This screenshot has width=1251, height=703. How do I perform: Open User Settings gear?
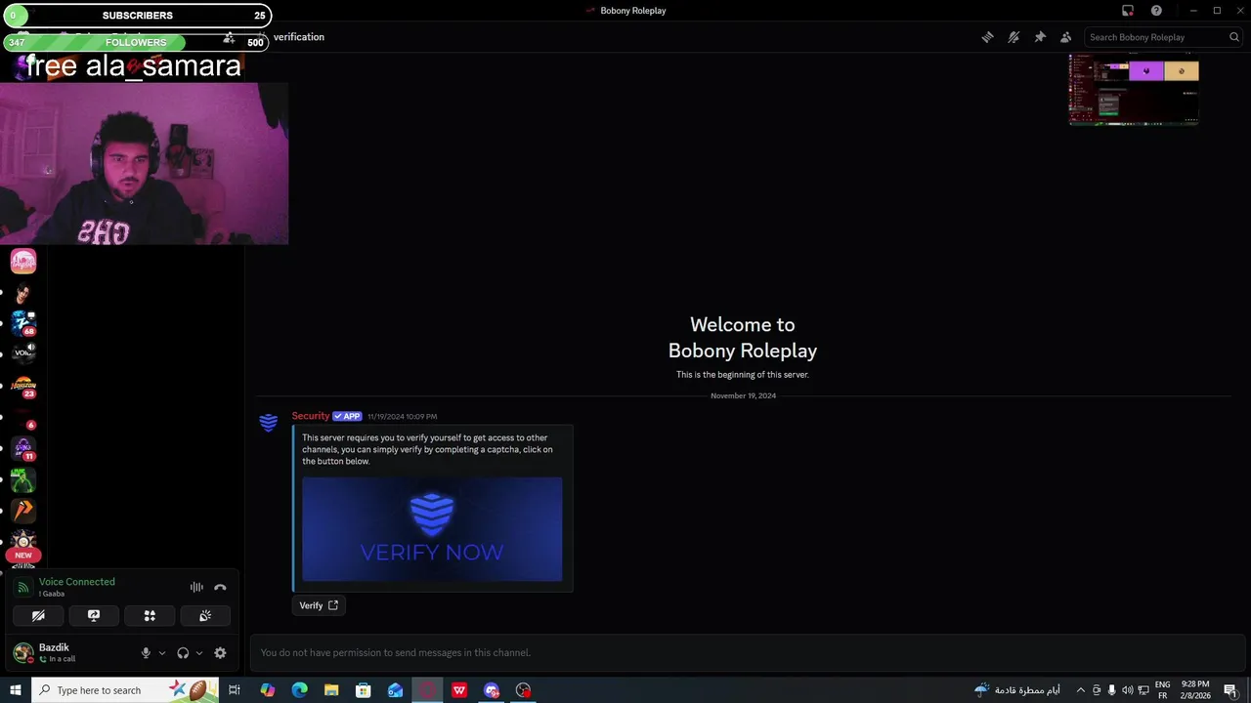coord(220,653)
